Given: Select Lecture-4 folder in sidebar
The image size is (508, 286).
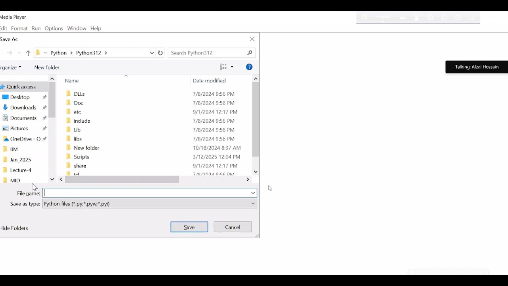Looking at the screenshot, I should [21, 170].
